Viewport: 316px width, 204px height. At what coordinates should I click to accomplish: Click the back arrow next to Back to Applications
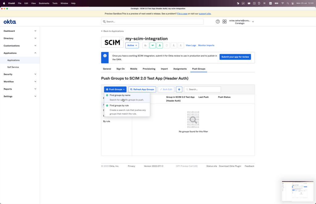[102, 31]
